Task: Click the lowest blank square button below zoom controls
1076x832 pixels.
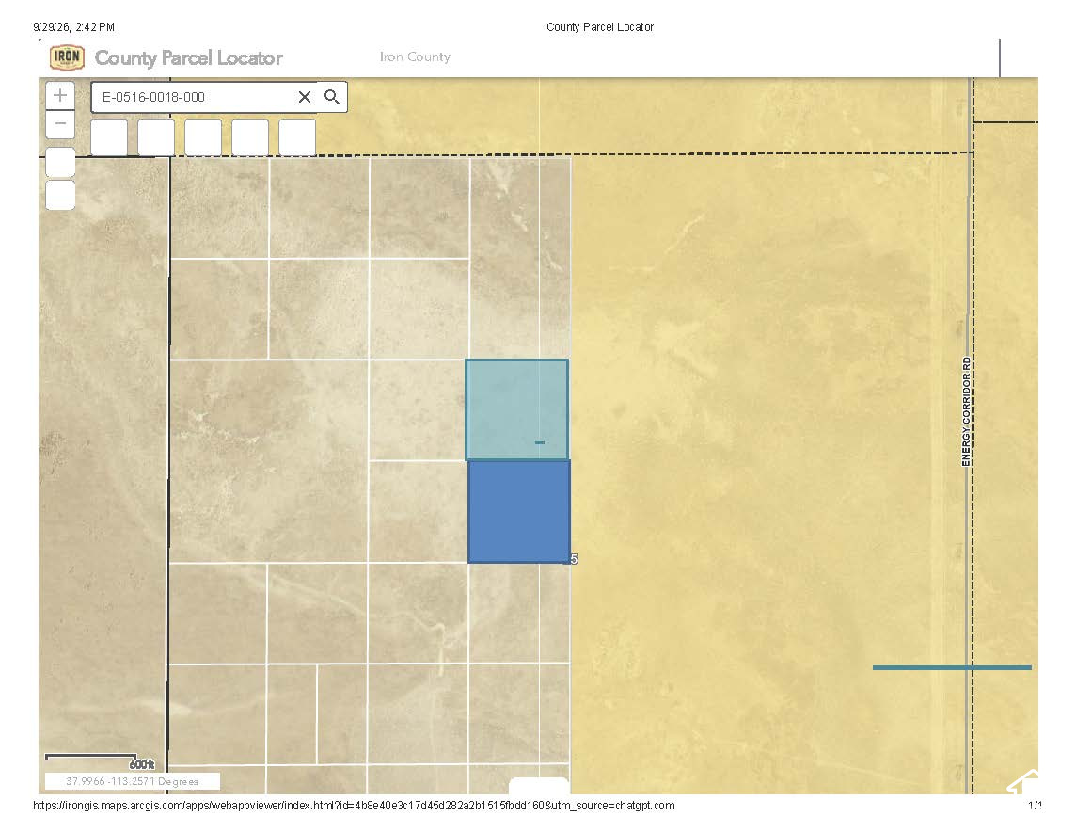Action: [60, 196]
